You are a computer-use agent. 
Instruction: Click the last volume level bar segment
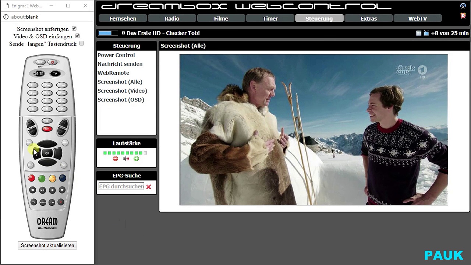[145, 153]
